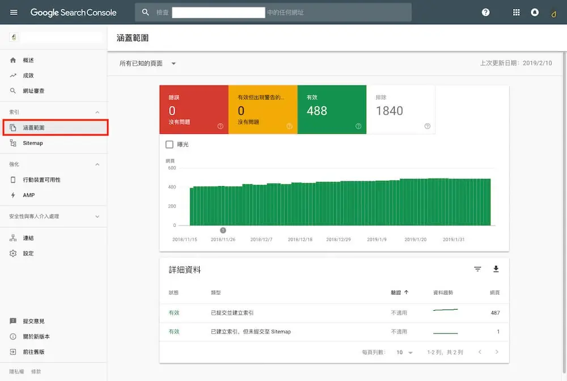Viewport: 567px width, 381px height.
Task: Click annotation marker 1 on chart timeline
Action: click(223, 230)
